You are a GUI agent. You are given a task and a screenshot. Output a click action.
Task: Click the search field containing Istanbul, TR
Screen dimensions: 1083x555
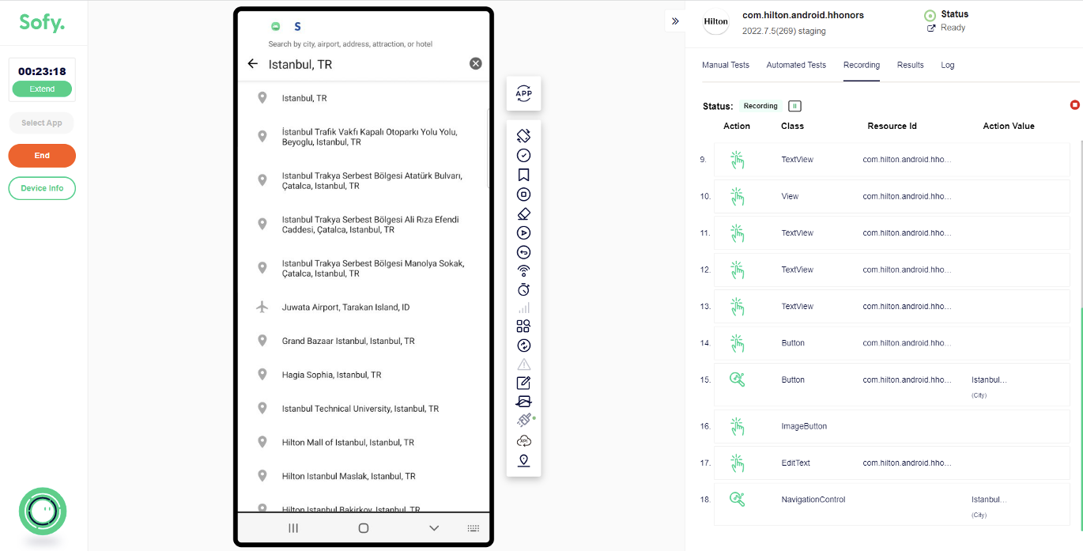(364, 64)
